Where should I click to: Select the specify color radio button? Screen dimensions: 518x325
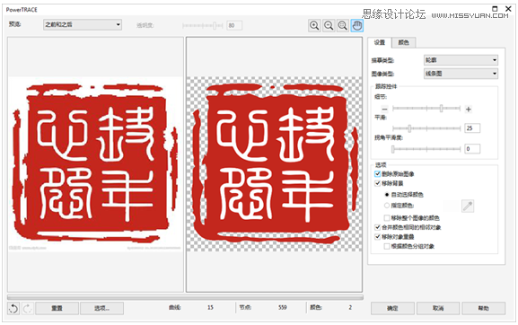[x=387, y=206]
